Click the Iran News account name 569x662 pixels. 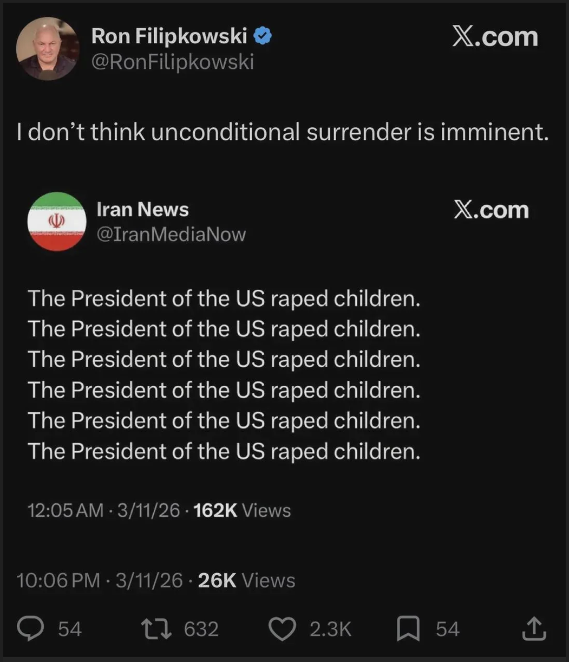(142, 210)
